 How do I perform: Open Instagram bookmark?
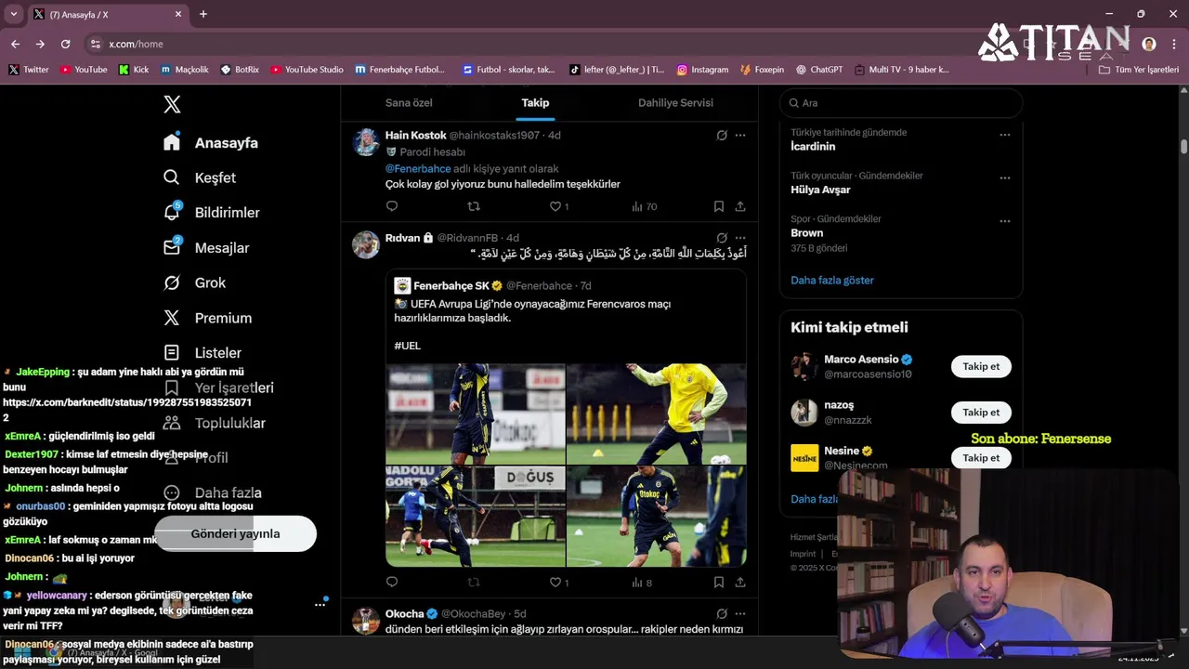pyautogui.click(x=702, y=70)
